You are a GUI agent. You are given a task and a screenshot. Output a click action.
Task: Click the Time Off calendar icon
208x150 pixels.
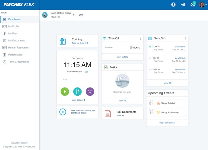[x=104, y=38]
